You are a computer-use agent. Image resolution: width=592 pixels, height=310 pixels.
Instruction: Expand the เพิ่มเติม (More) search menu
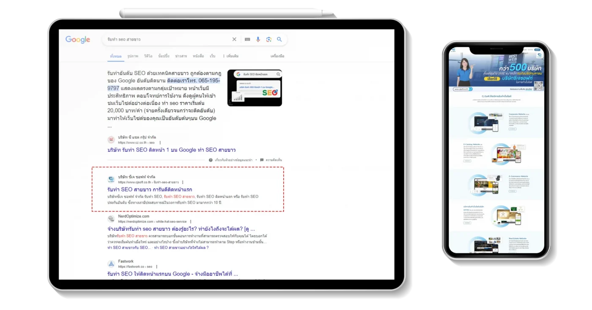[230, 56]
